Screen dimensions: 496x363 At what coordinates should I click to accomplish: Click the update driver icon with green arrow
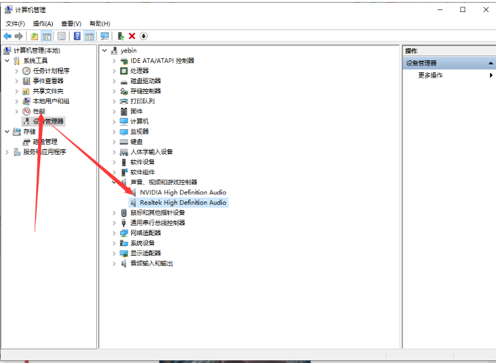click(120, 36)
